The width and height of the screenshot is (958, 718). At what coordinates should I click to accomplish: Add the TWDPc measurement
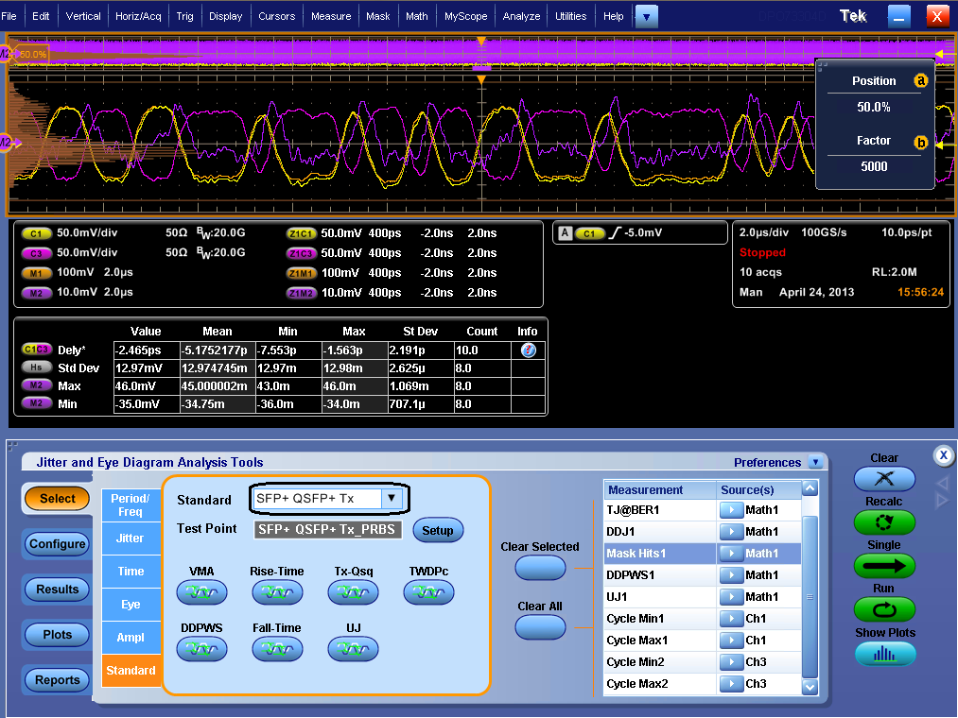click(x=427, y=591)
